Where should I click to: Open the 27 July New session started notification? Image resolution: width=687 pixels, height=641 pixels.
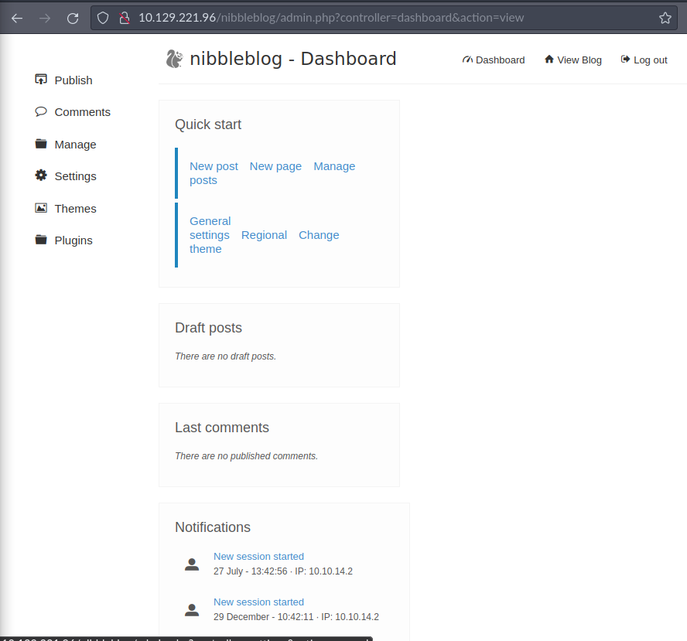(x=258, y=557)
